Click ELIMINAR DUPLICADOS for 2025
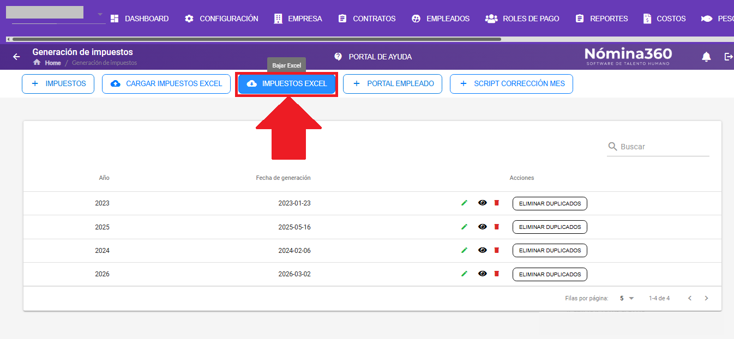Screen dimensions: 734x339 (550, 227)
